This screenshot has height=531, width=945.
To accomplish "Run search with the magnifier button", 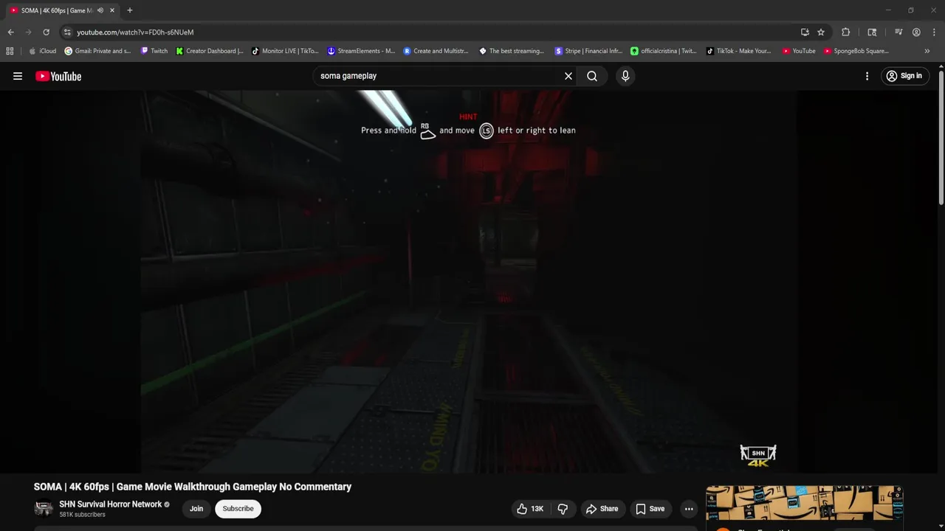I will (592, 76).
